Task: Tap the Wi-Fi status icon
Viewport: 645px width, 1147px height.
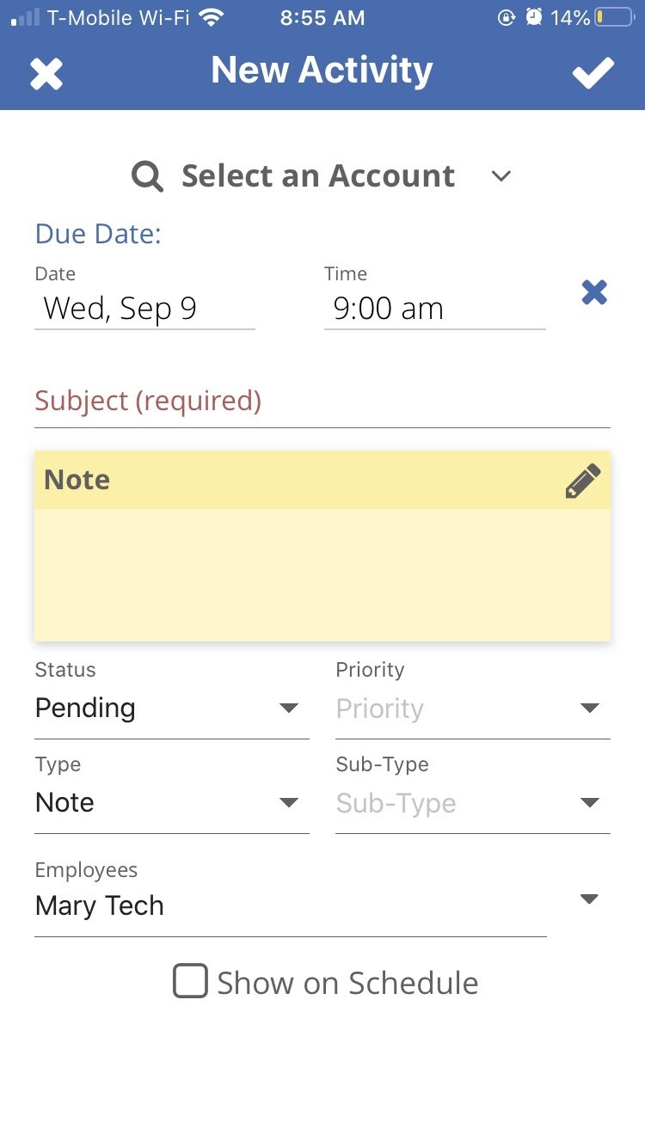Action: pyautogui.click(x=210, y=17)
